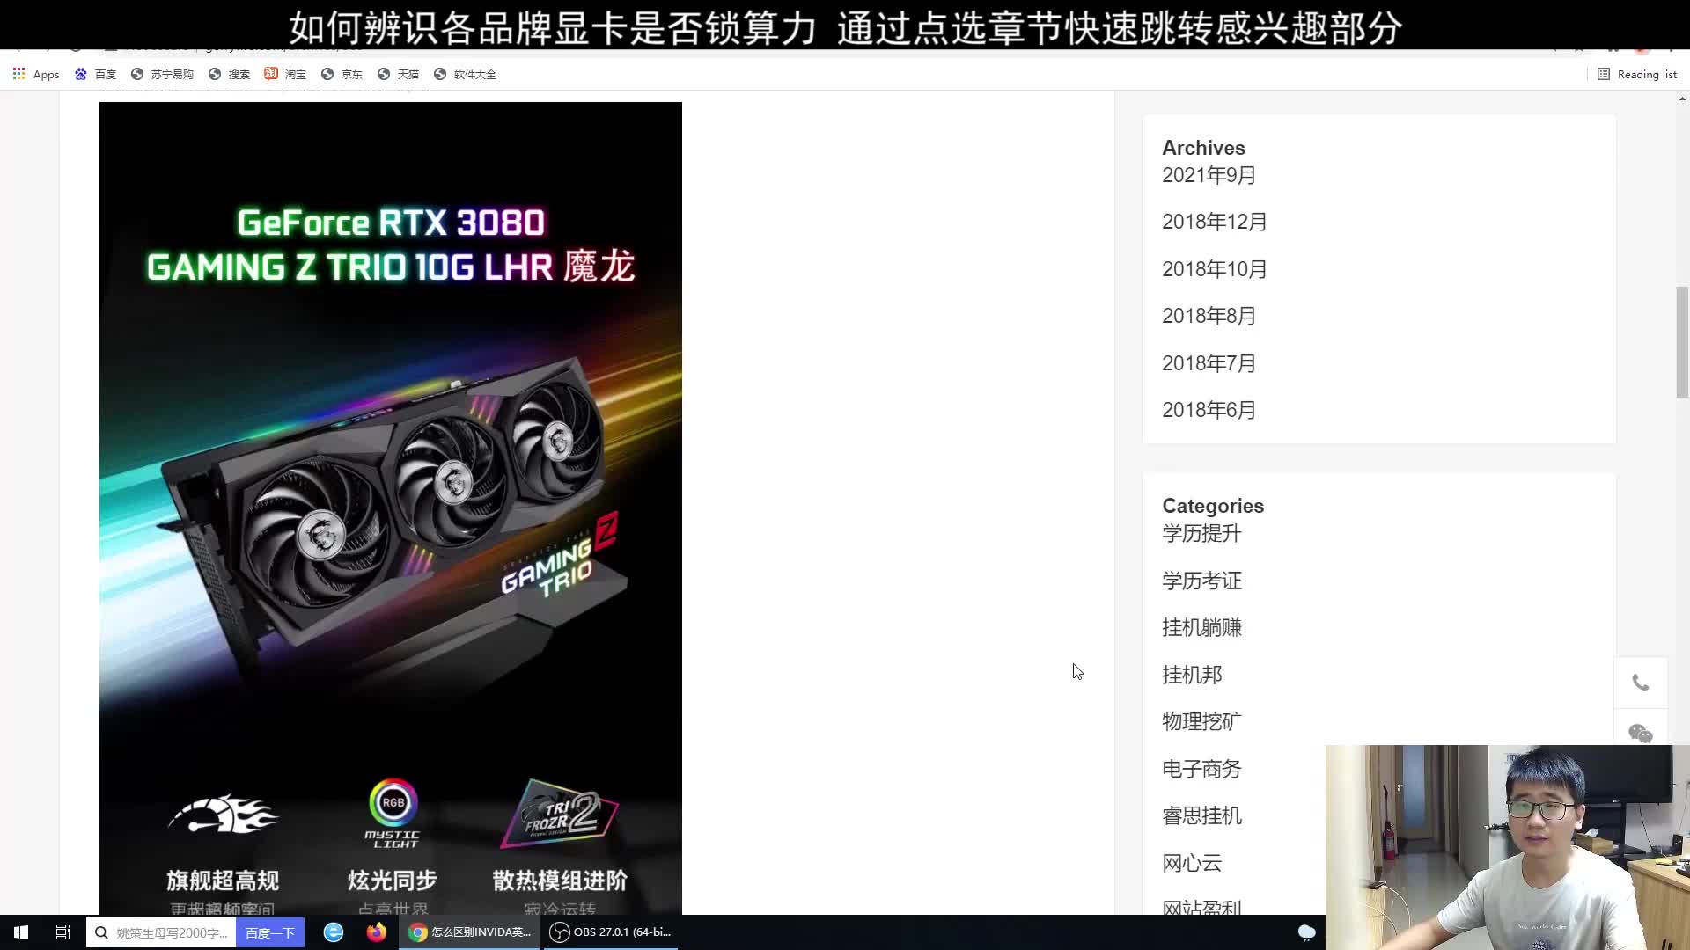The height and width of the screenshot is (950, 1690).
Task: Click the WeChat floating icon on right edge
Action: click(x=1641, y=734)
